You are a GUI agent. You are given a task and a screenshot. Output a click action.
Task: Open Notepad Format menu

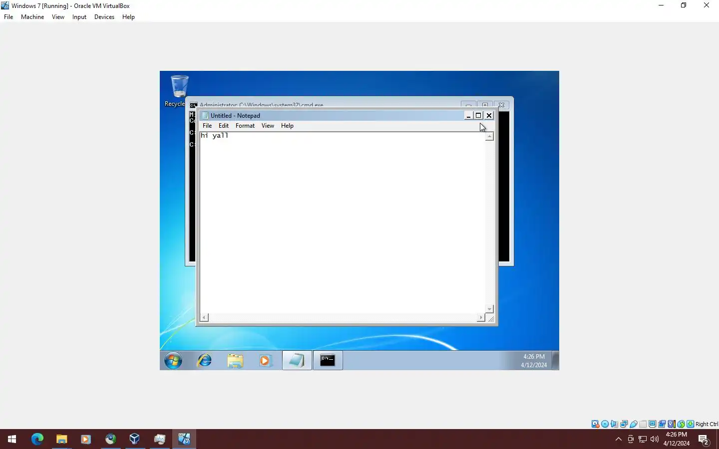pos(245,126)
